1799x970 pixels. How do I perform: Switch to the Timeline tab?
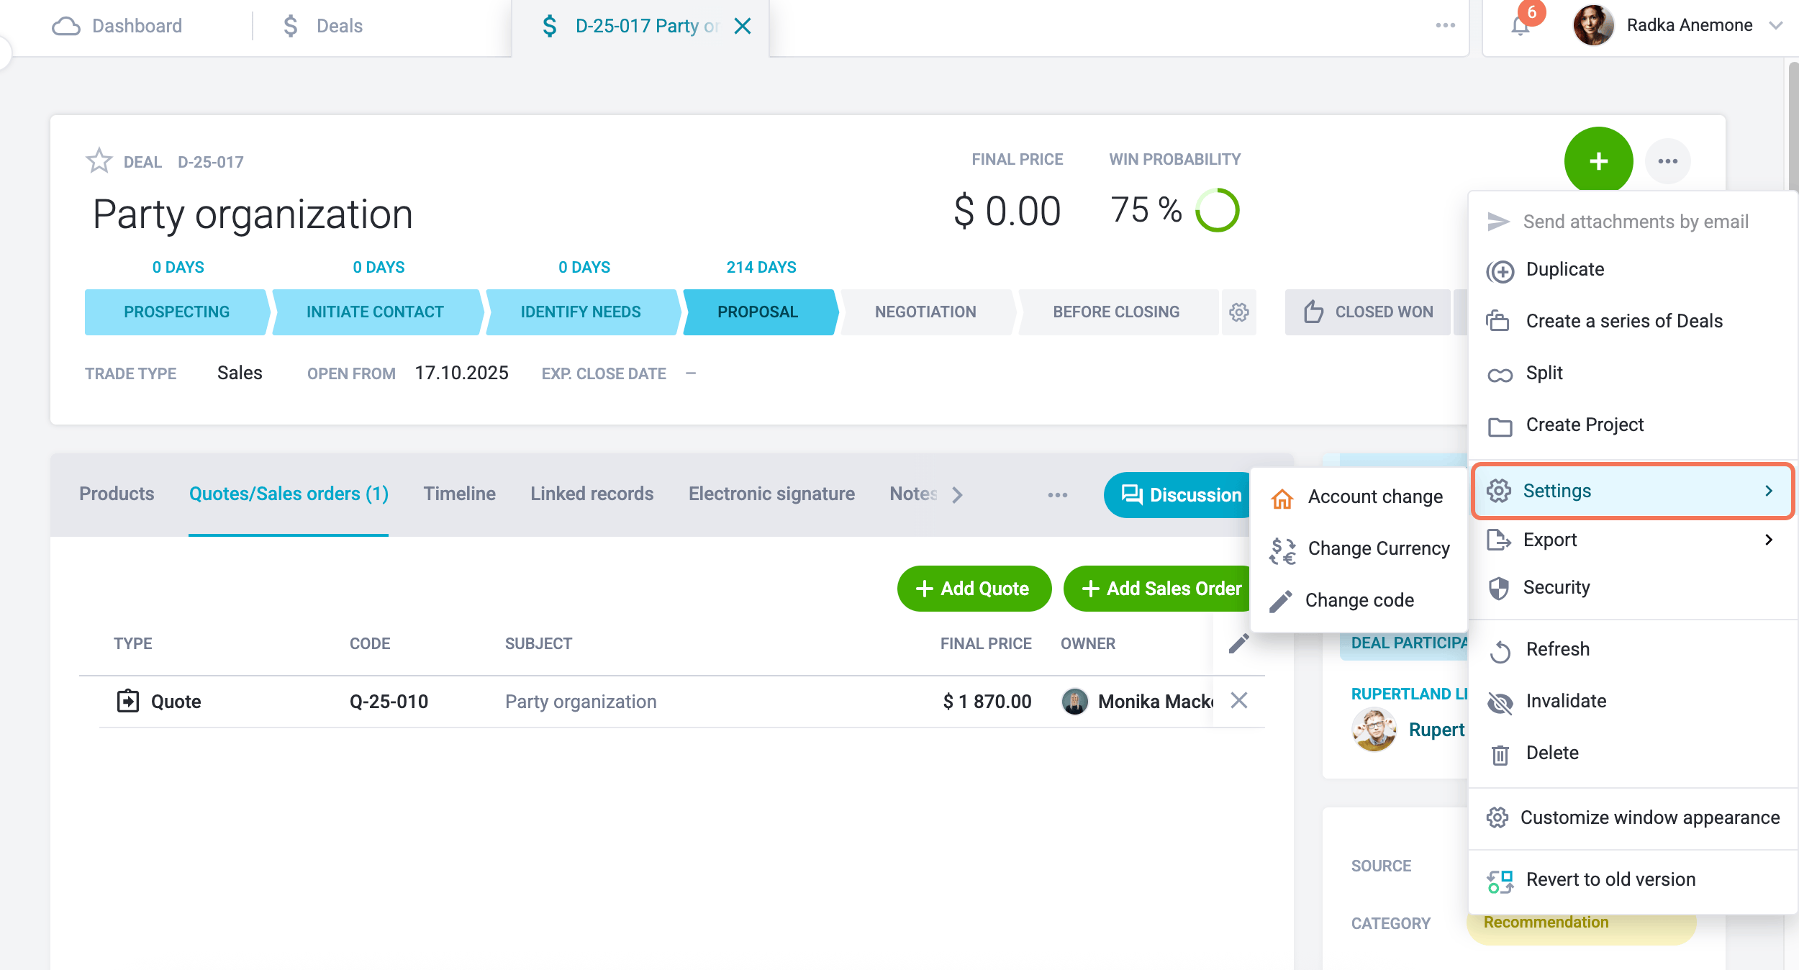tap(459, 494)
